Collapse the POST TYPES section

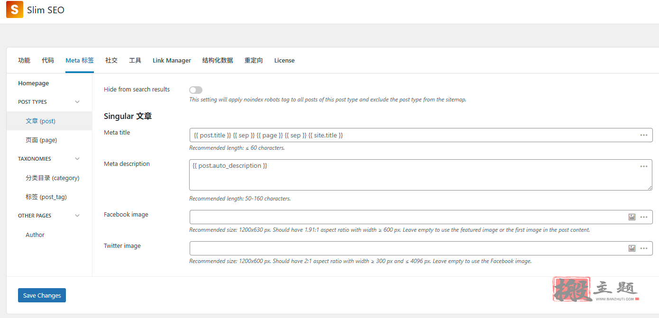(77, 102)
